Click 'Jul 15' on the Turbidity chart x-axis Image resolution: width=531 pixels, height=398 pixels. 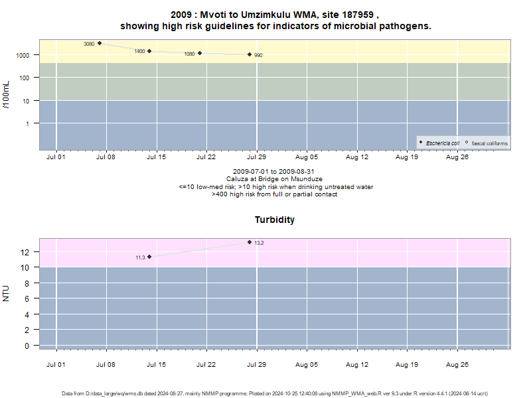[156, 365]
